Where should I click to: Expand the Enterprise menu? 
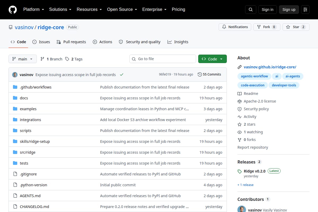point(154,10)
